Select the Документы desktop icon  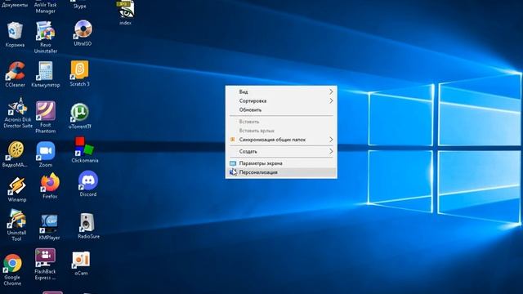pyautogui.click(x=15, y=5)
